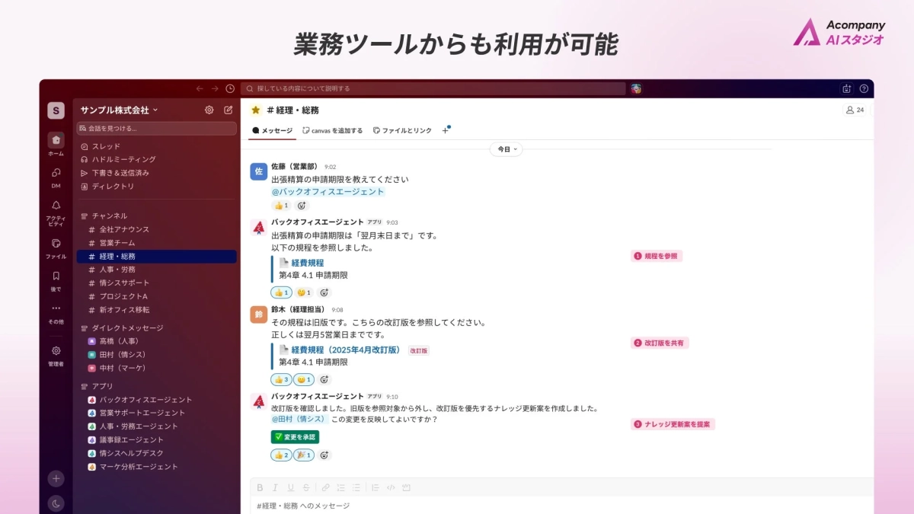This screenshot has width=914, height=514.
Task: Collapse the チャンネル section
Action: [x=104, y=215]
